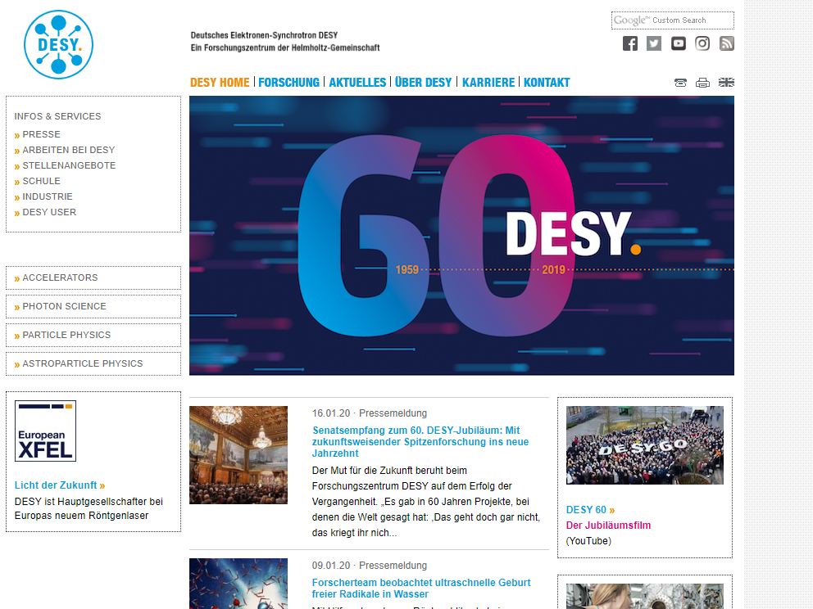
Task: Open the ASTROPARTICLE PHYSICS section
Action: tap(93, 363)
